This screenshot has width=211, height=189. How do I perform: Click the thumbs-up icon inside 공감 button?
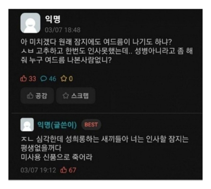[30, 95]
